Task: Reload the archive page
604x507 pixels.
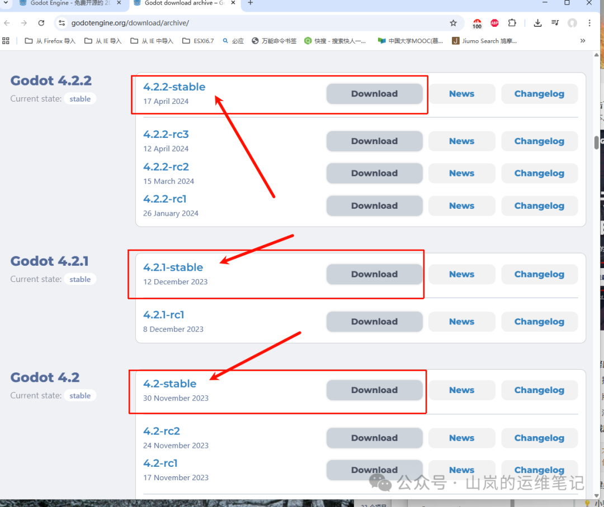Action: tap(41, 23)
